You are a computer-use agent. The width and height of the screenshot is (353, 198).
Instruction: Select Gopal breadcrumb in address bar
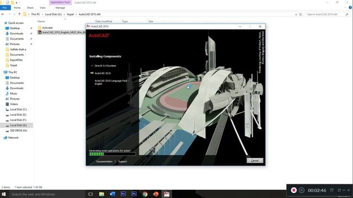pos(70,14)
